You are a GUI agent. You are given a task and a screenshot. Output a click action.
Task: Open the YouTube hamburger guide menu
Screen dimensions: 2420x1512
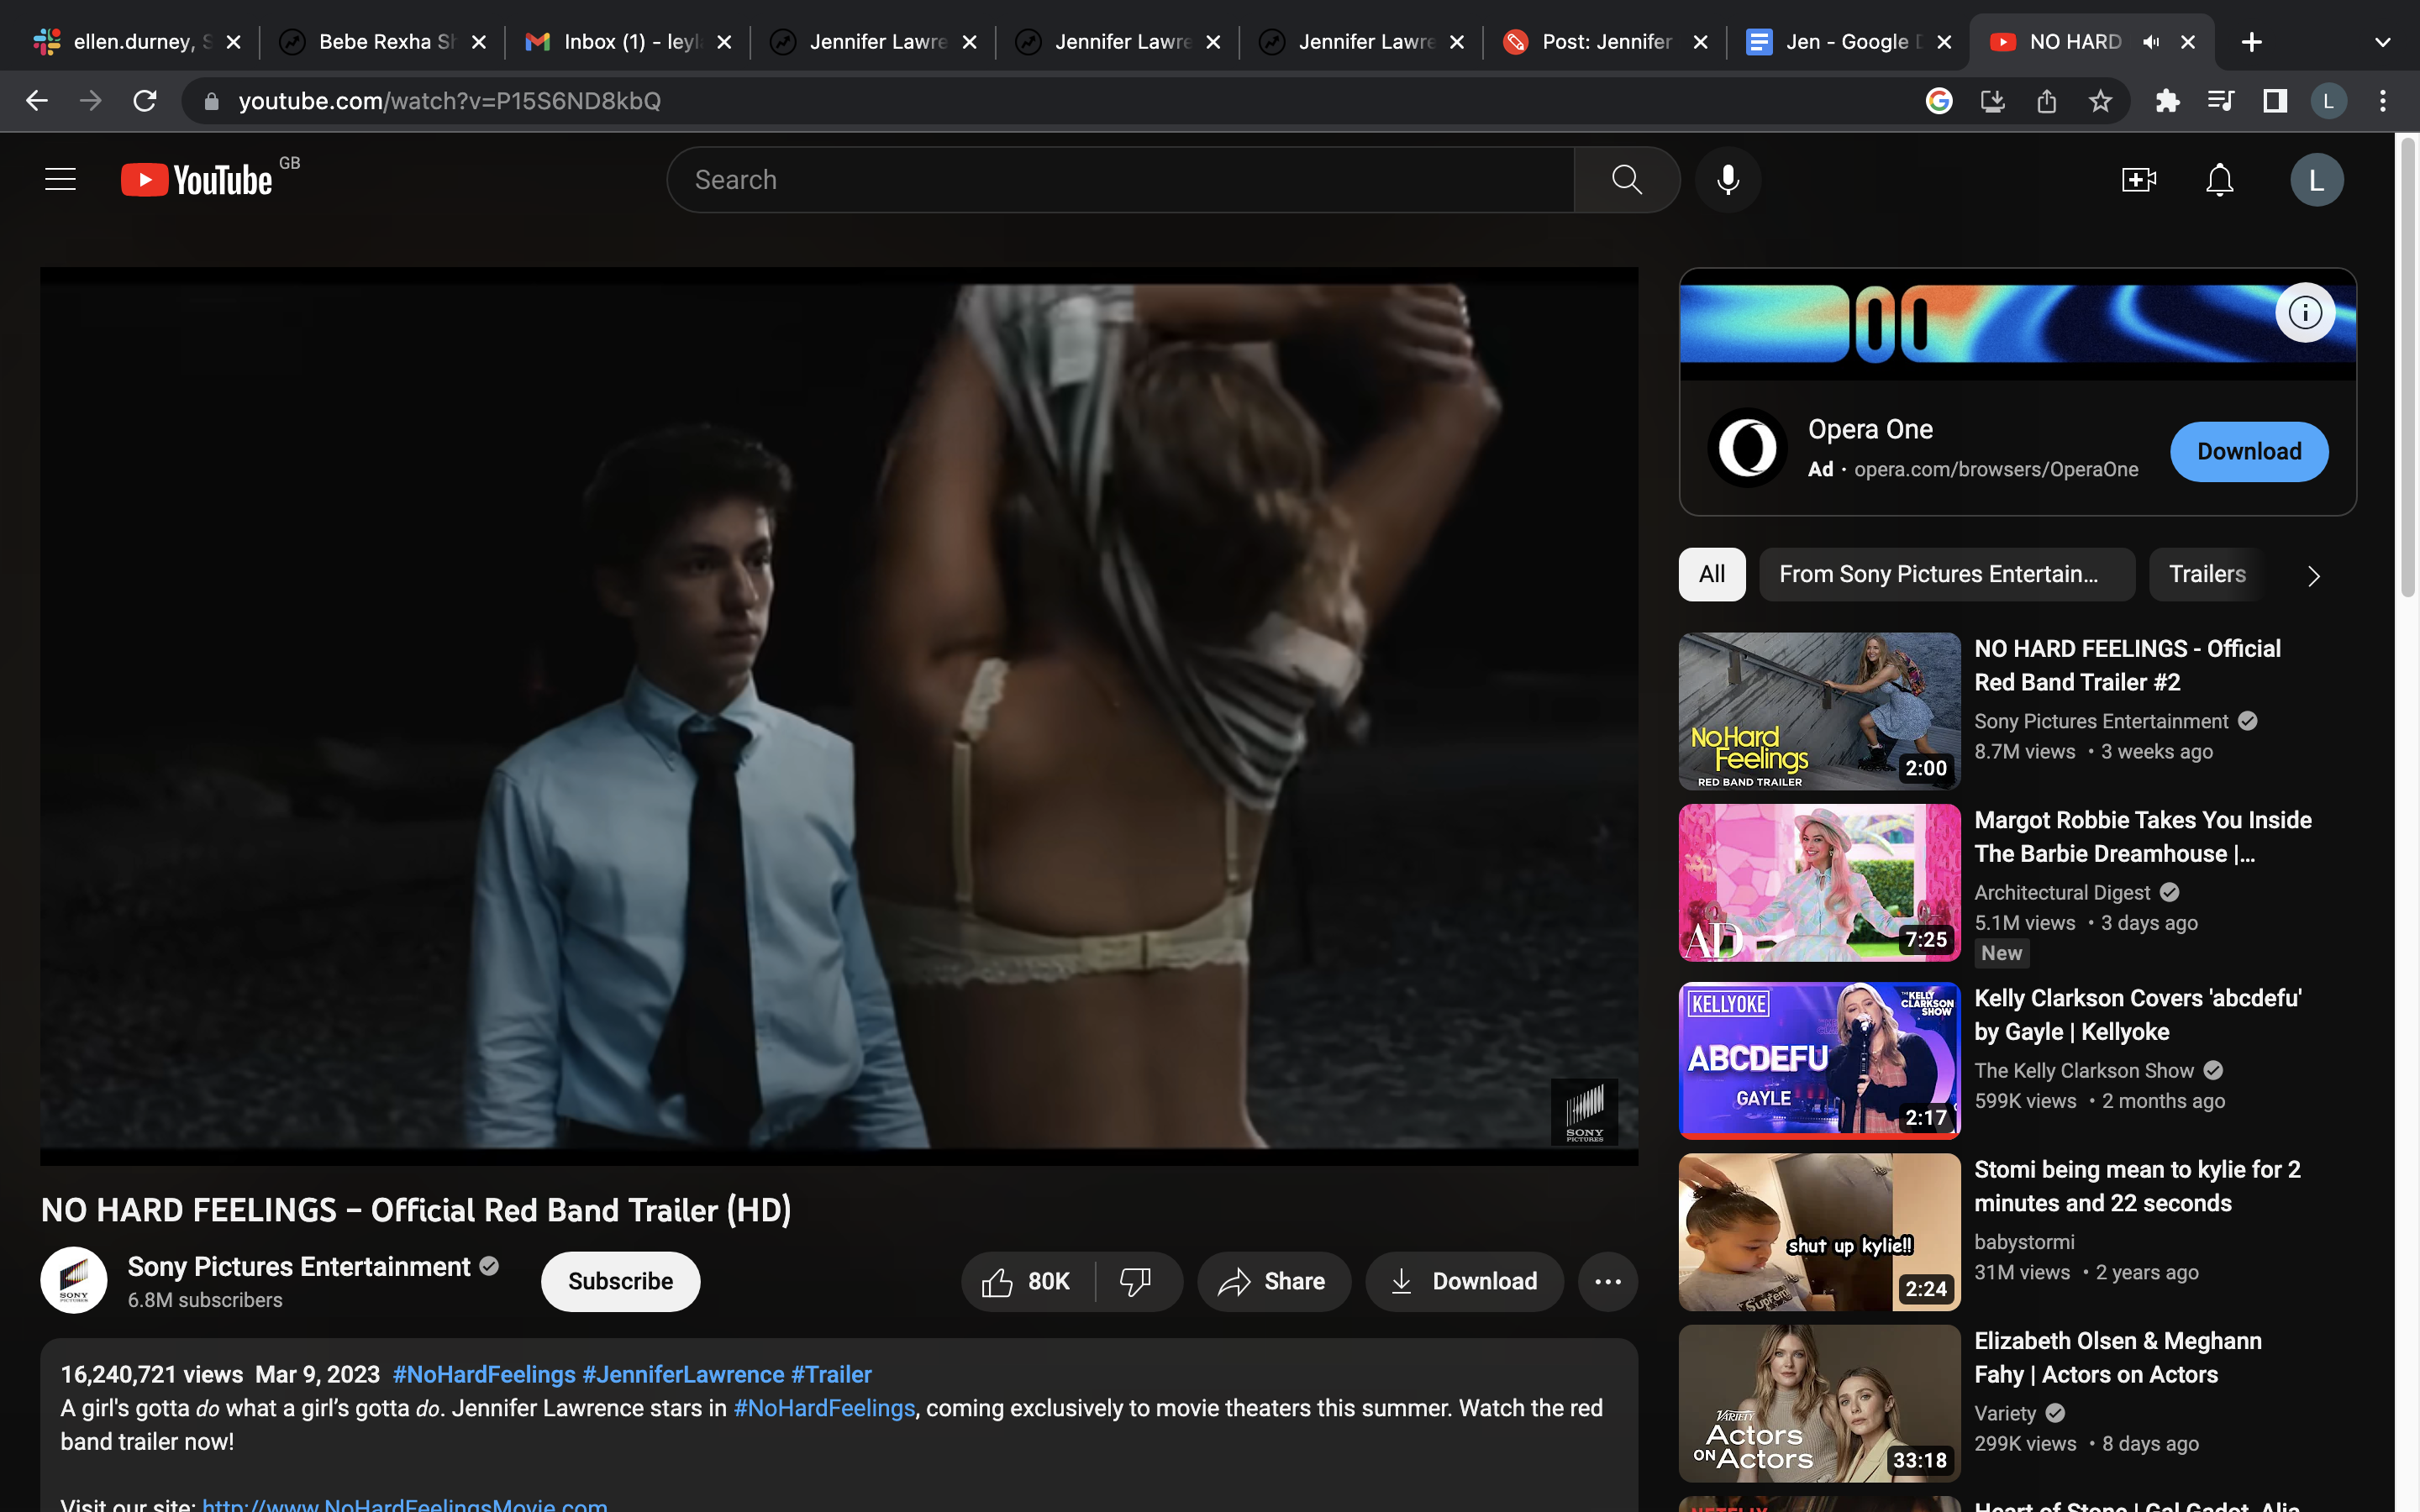60,180
